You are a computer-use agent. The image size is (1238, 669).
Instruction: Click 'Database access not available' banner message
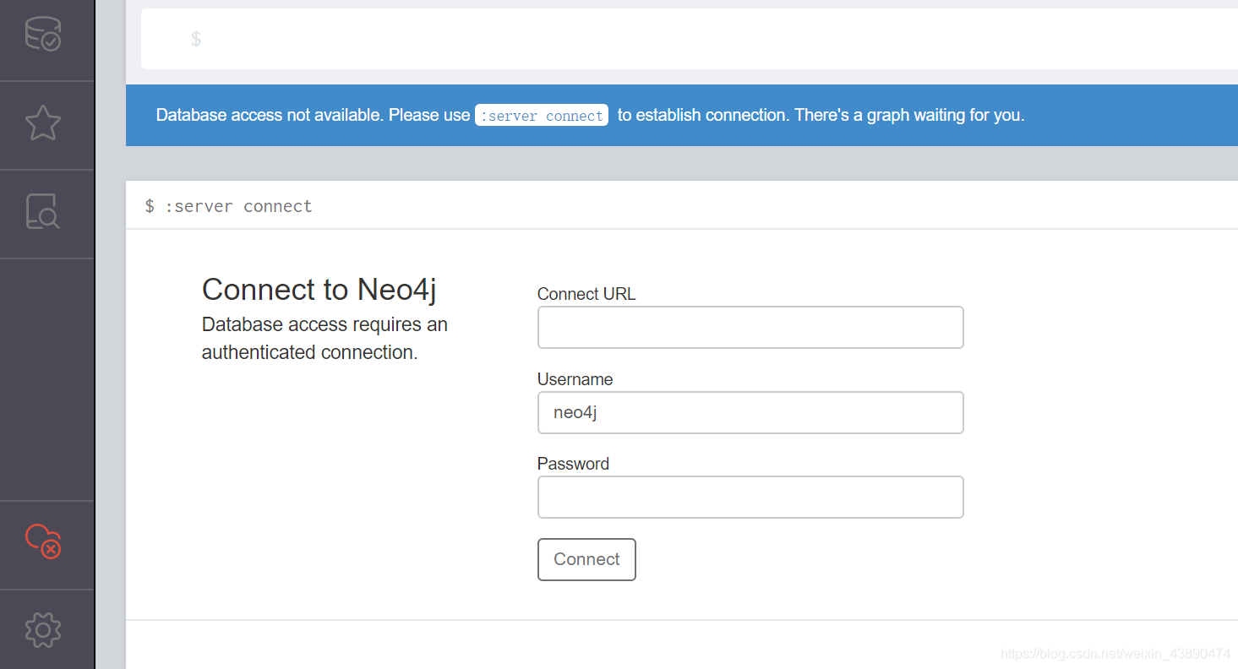(x=591, y=115)
